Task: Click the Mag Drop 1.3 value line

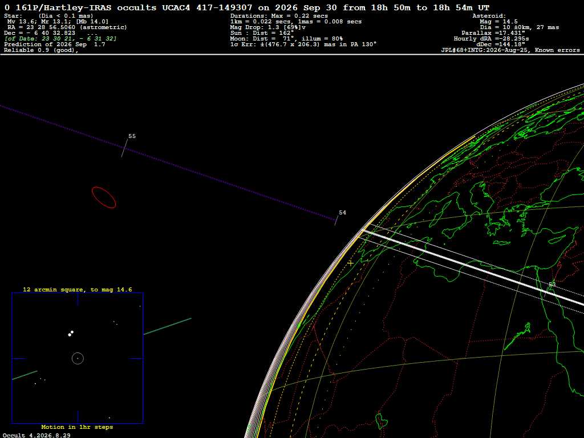Action: pos(268,27)
